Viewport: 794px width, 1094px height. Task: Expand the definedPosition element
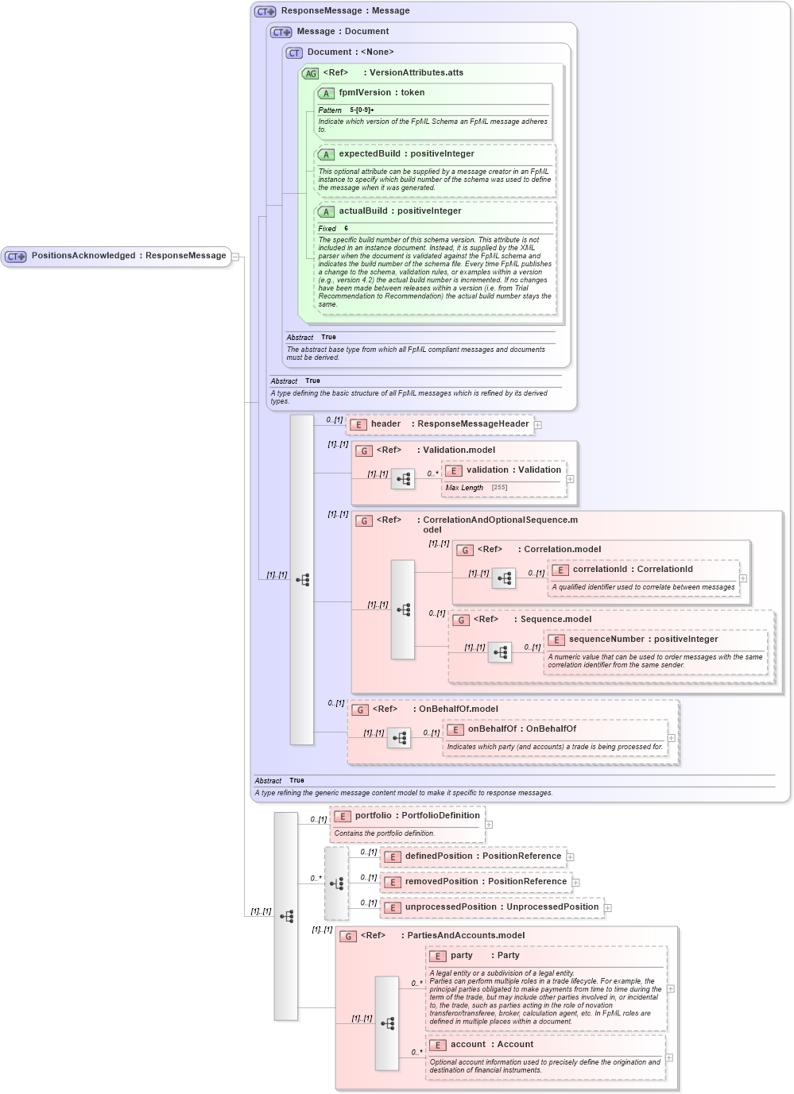[570, 857]
